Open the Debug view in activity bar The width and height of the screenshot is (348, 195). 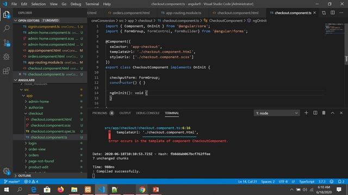pos(7,56)
